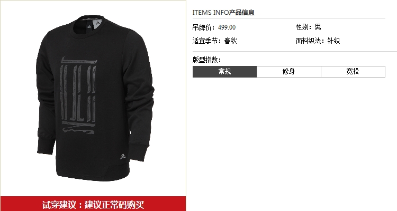Click the 面料织法：针织 fabric label

pyautogui.click(x=318, y=41)
